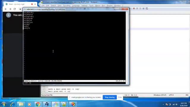The image size is (190, 107).
Task: Click the terminal scrollbar down arrow
Action: 127,83
